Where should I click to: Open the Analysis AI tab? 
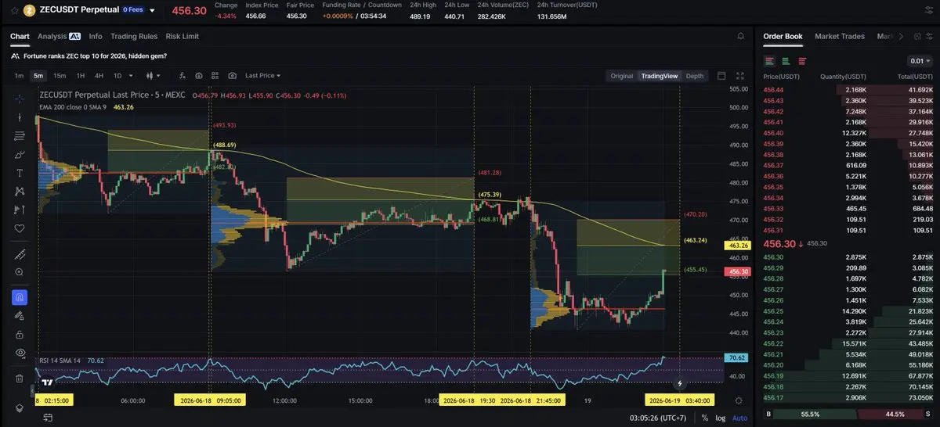59,36
